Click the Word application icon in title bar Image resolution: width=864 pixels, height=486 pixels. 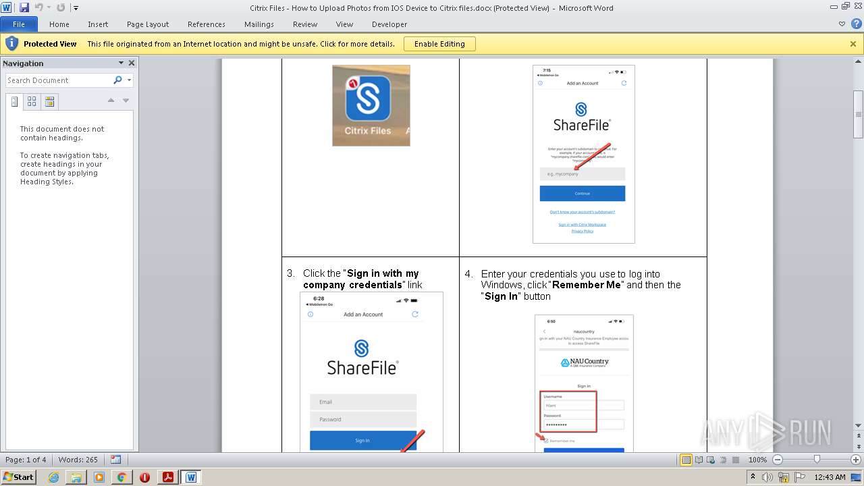click(7, 7)
